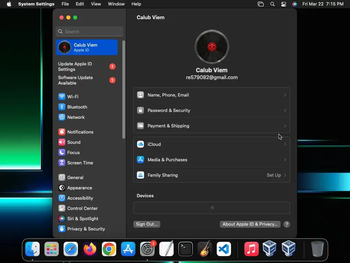The width and height of the screenshot is (350, 263).
Task: Launch Visual Studio Code from Dock
Action: pos(224,249)
